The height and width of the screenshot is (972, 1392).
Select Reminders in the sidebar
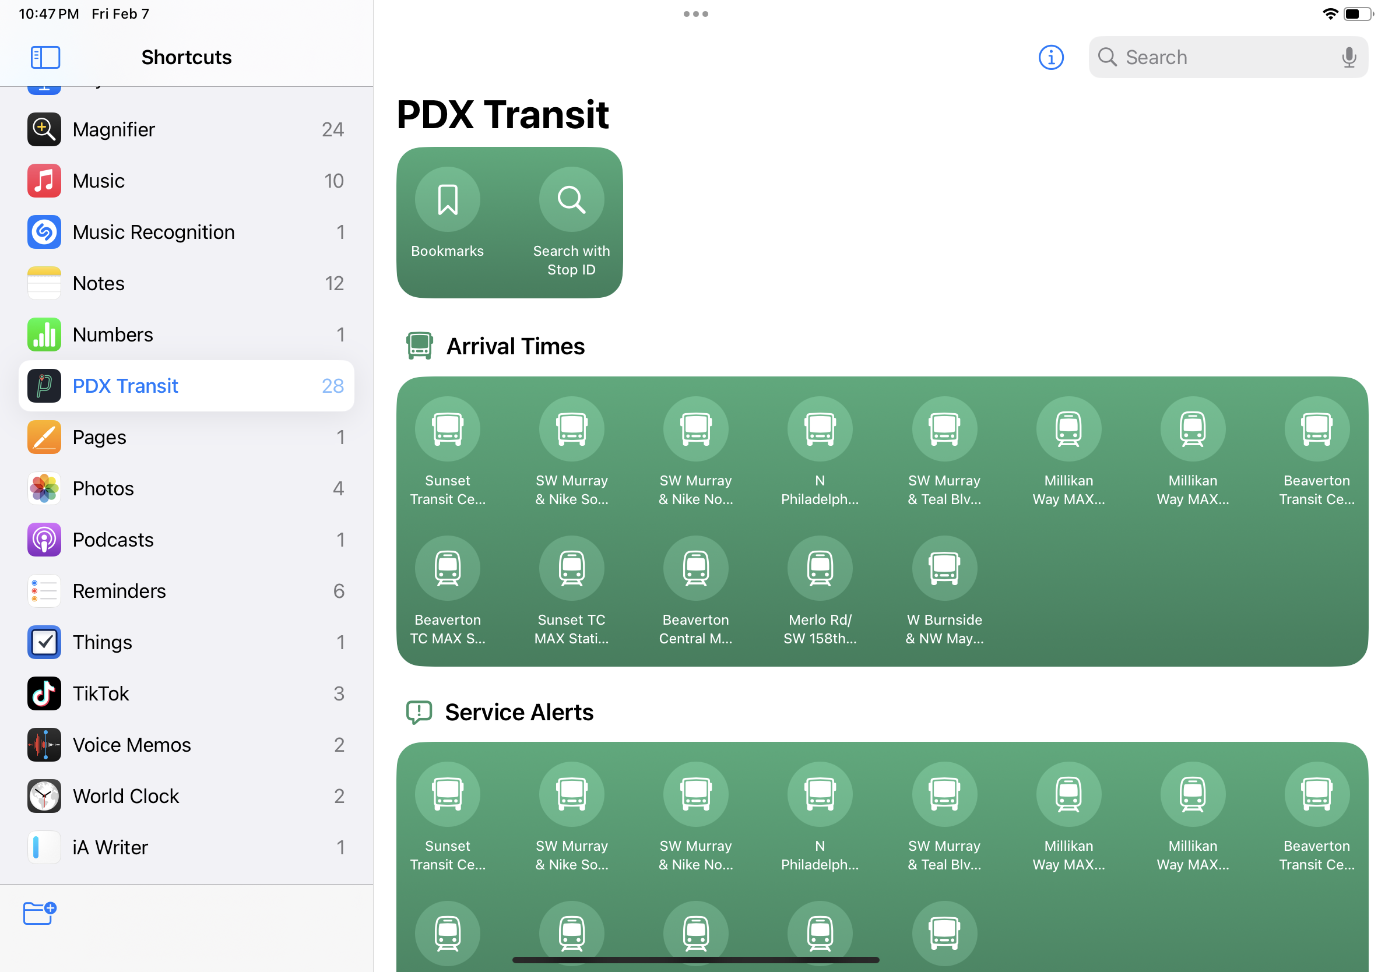click(186, 591)
